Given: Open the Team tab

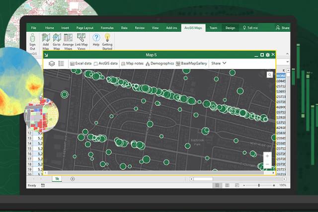Looking at the screenshot, I should click(213, 28).
